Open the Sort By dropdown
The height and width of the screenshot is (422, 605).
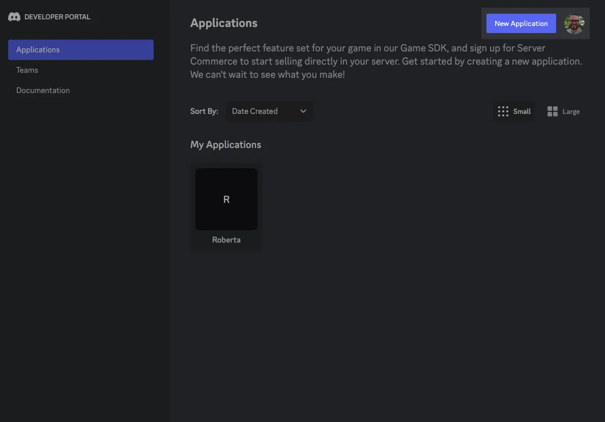click(269, 111)
